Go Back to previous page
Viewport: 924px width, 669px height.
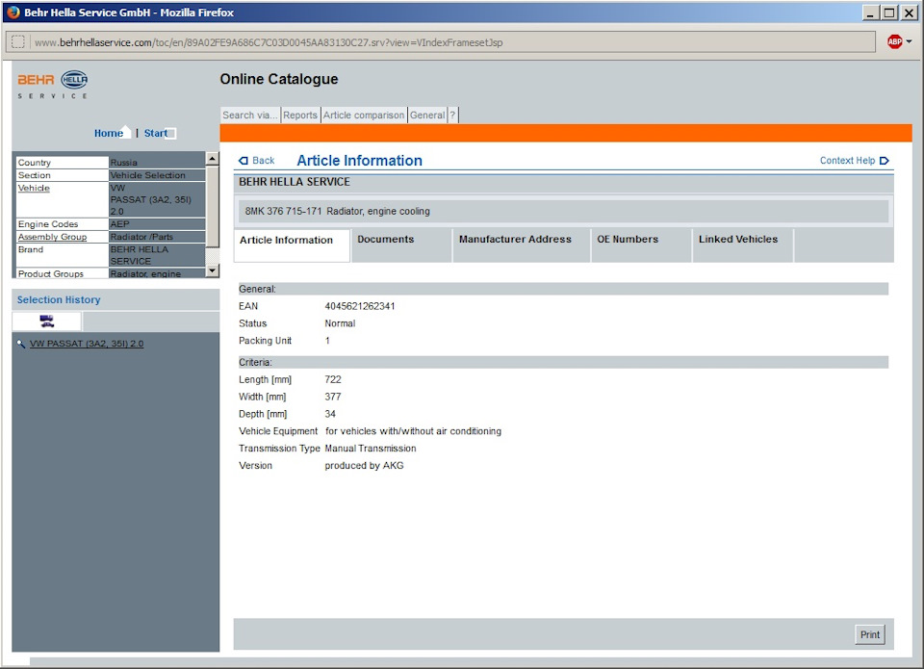(x=264, y=161)
